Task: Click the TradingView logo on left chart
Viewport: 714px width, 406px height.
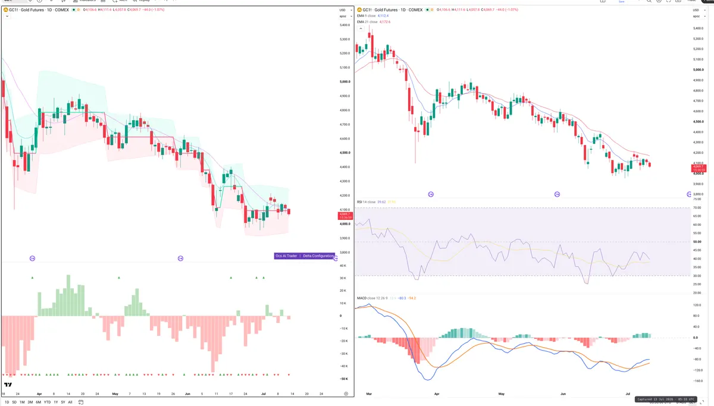Action: coord(8,385)
